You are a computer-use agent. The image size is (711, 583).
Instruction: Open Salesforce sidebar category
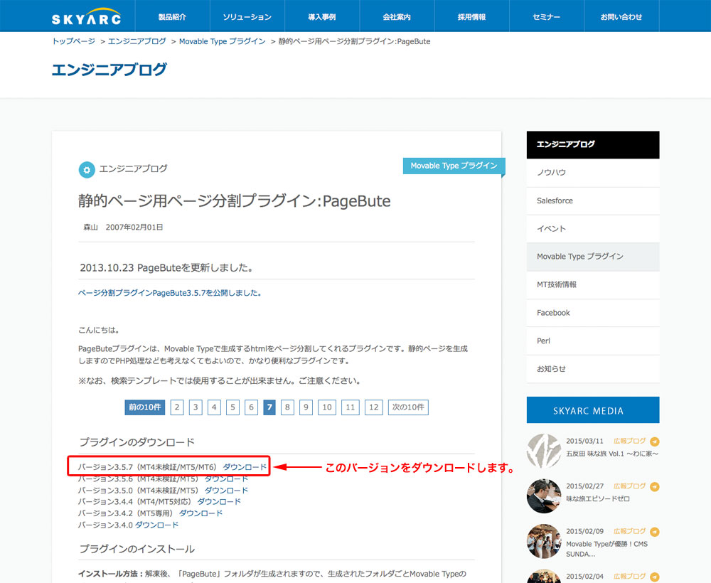593,200
